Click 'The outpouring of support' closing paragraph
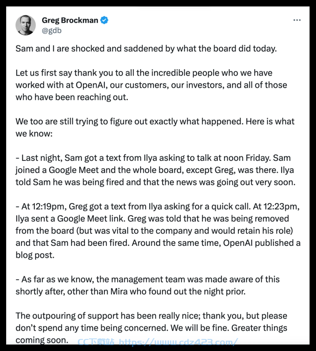This screenshot has width=316, height=351. tap(151, 328)
